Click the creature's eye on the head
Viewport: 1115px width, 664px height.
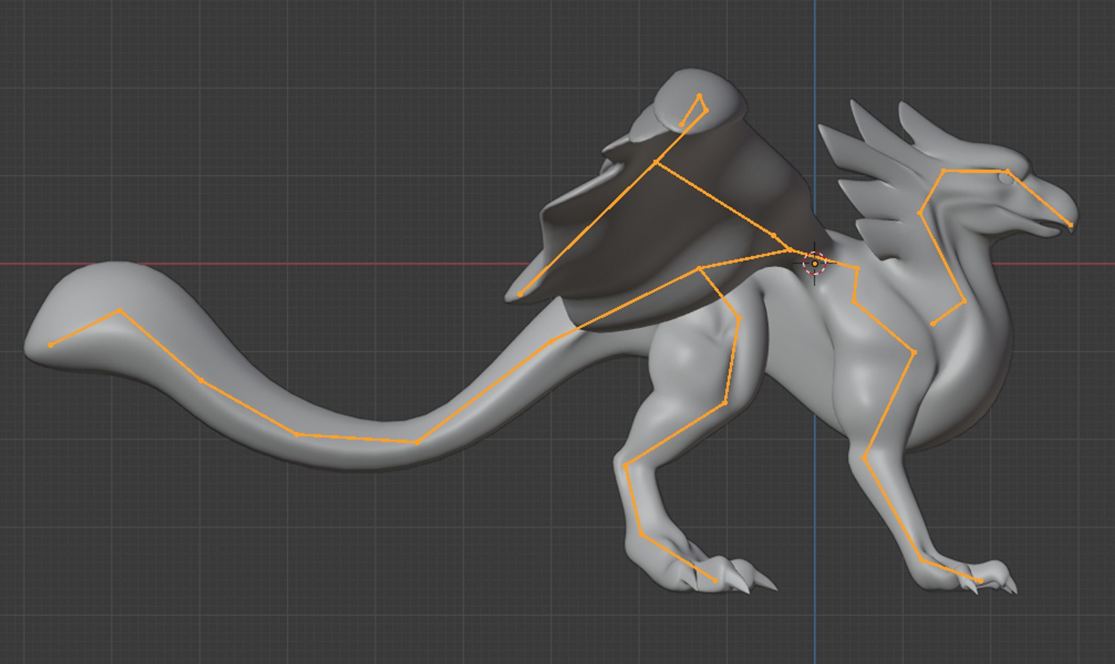[1003, 178]
